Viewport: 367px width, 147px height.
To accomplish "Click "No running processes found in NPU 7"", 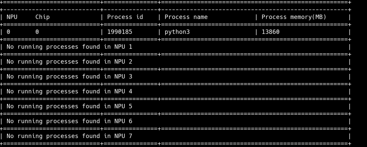I will pos(69,136).
